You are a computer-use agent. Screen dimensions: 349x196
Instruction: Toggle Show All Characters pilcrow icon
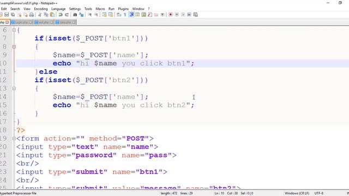(125, 15)
